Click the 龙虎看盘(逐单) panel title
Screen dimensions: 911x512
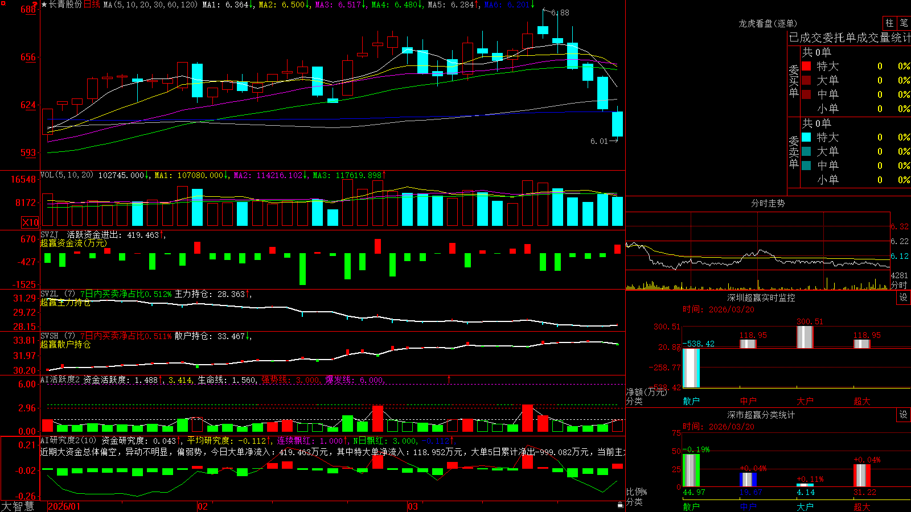pos(768,23)
